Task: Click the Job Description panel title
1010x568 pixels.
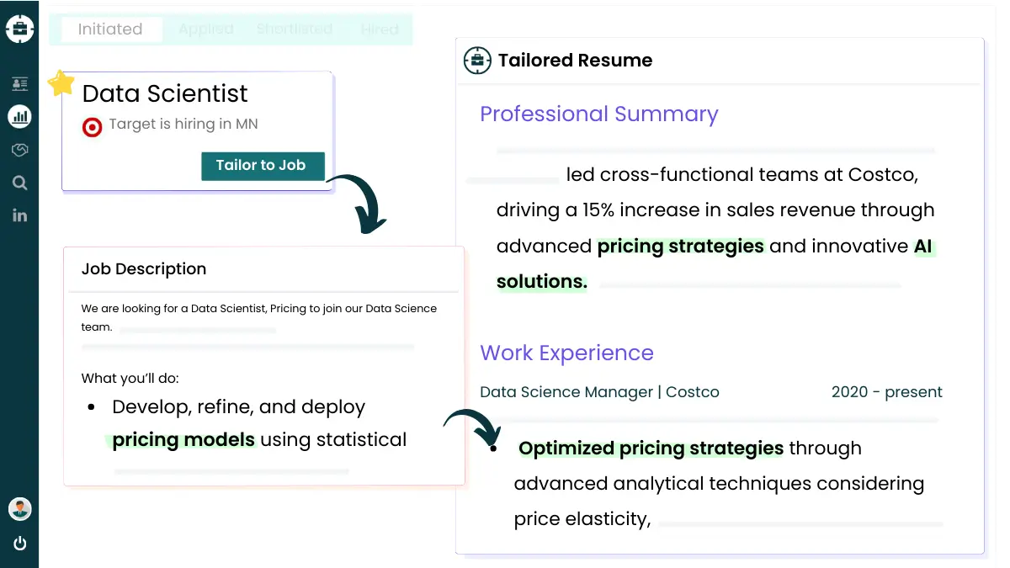Action: coord(143,268)
